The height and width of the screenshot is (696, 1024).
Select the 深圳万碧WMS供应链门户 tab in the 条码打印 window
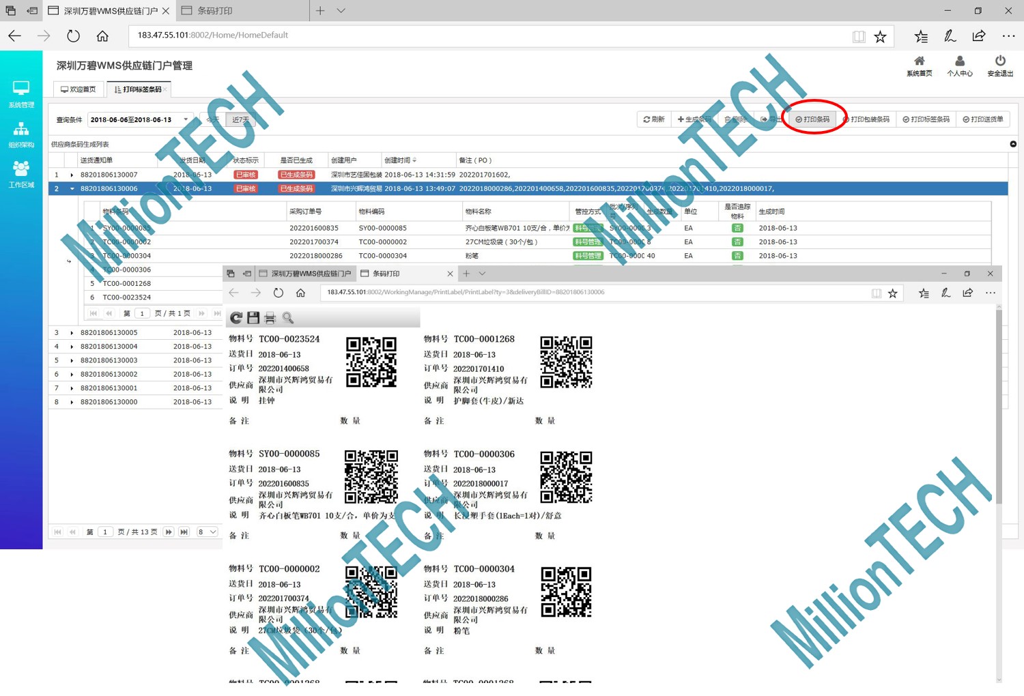(305, 274)
